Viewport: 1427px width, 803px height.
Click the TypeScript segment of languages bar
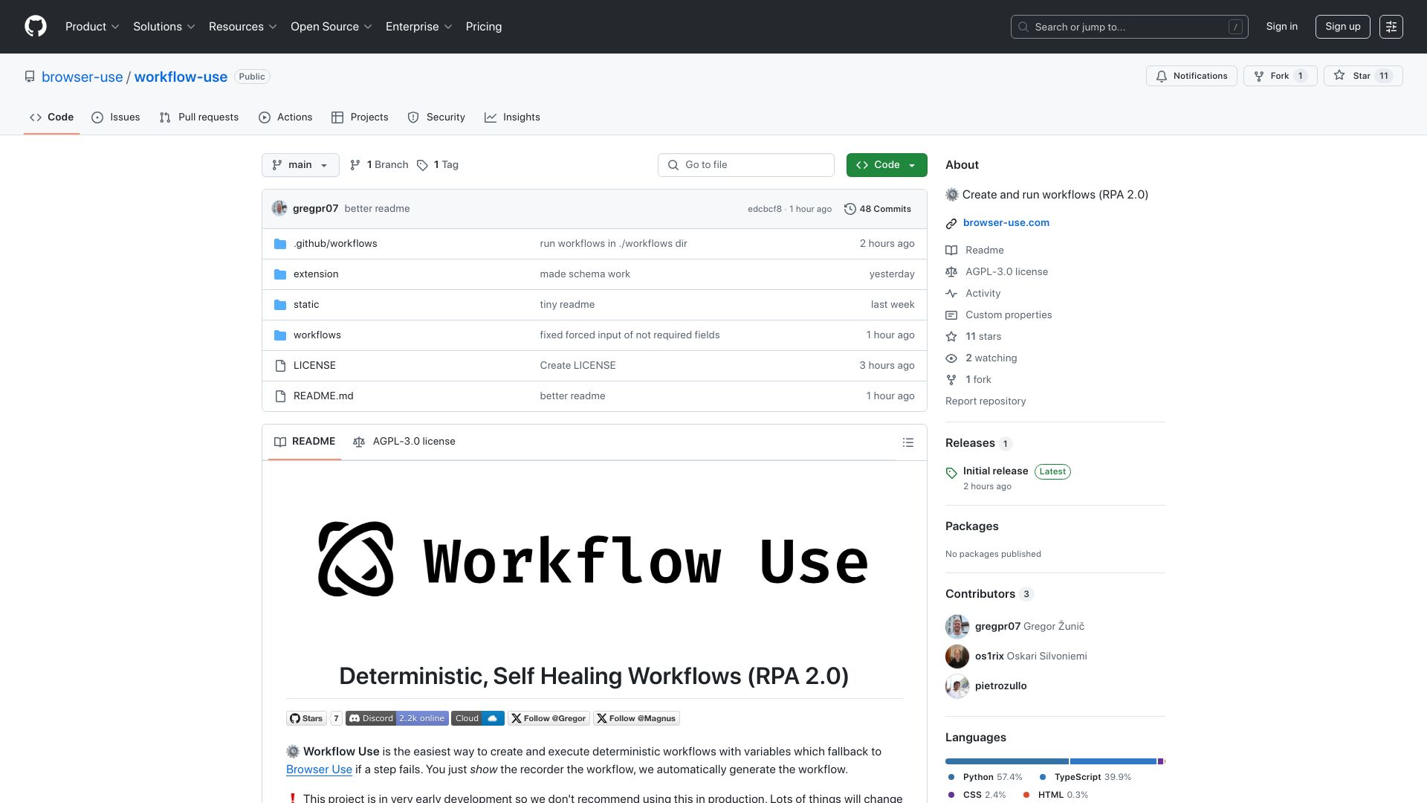click(x=1113, y=761)
